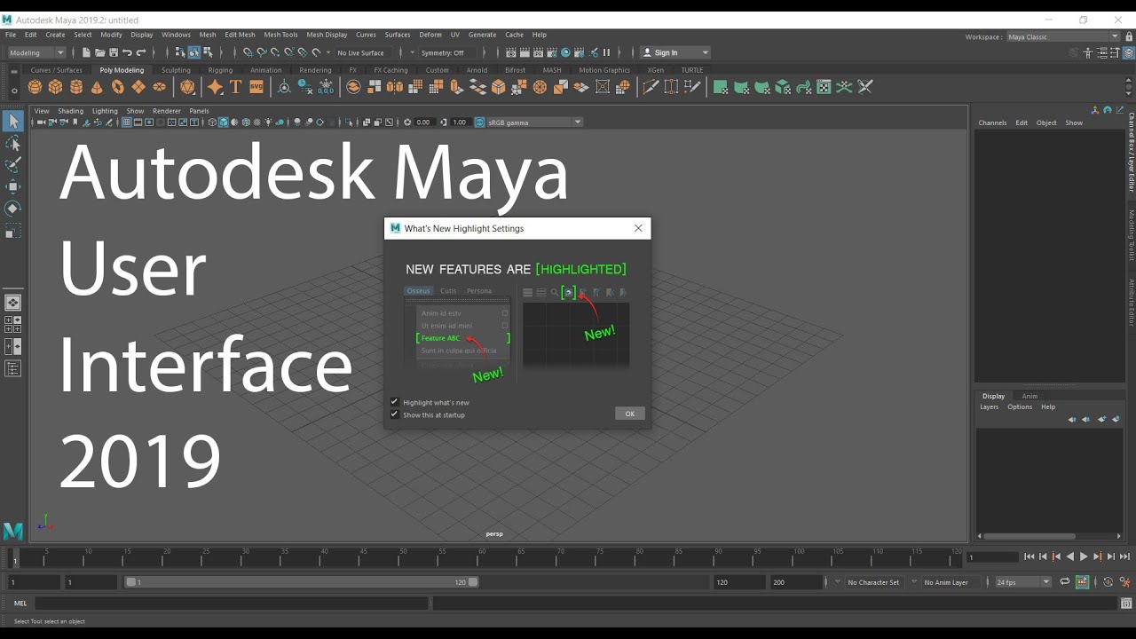The width and height of the screenshot is (1136, 639).
Task: Choose the Paint selection tool in toolbox
Action: [12, 165]
